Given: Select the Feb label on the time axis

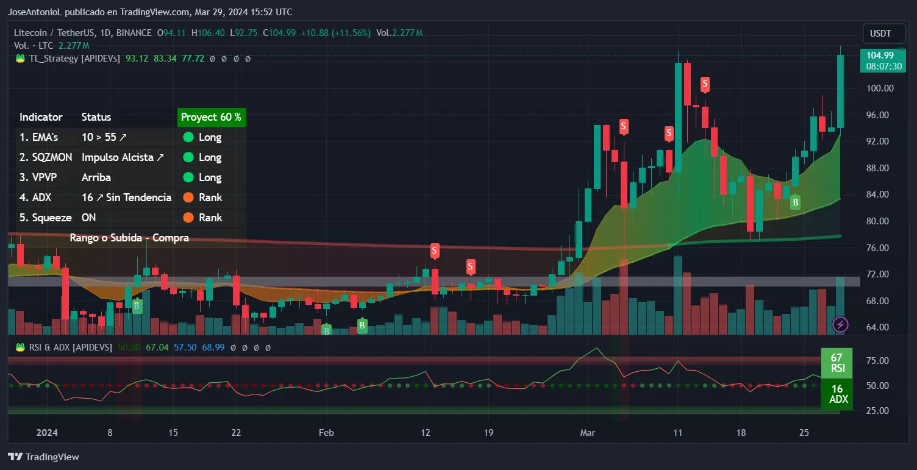Looking at the screenshot, I should pos(326,433).
